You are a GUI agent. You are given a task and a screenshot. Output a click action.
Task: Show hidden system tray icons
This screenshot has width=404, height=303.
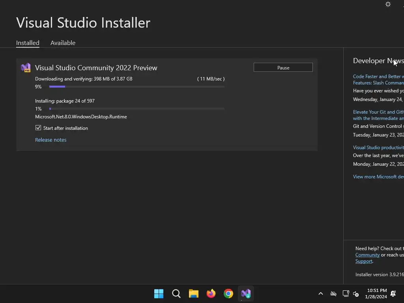click(x=321, y=294)
